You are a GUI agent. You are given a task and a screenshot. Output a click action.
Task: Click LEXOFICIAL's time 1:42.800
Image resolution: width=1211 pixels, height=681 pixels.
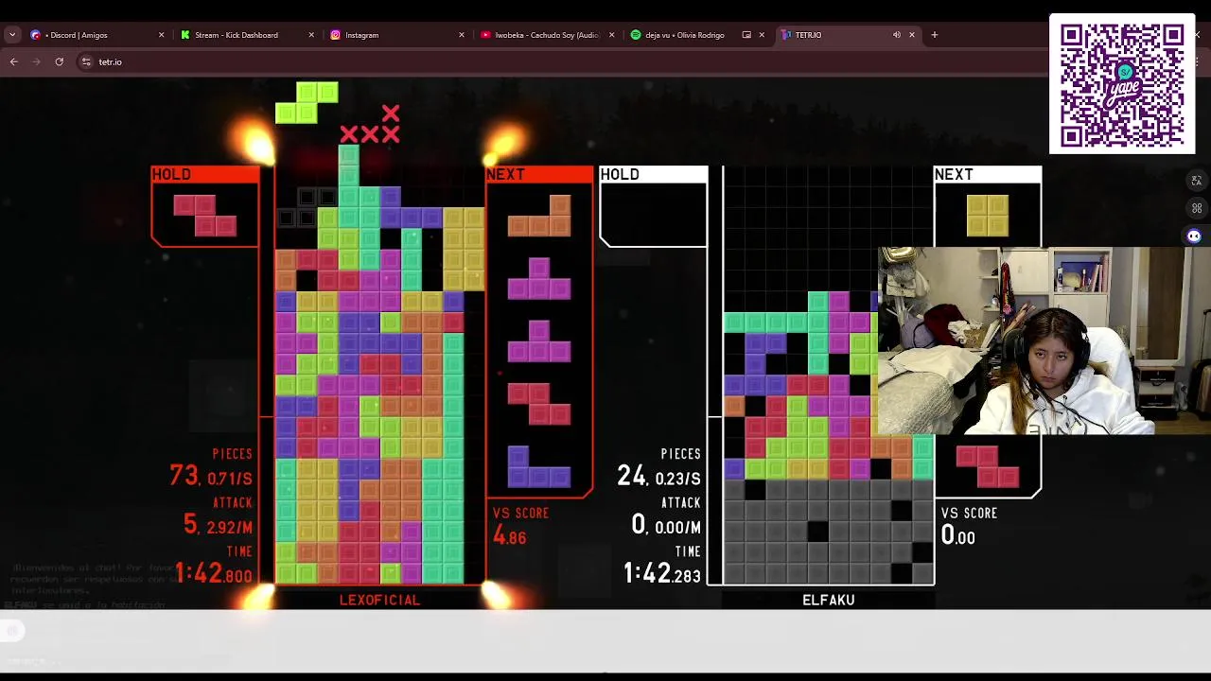click(x=213, y=573)
